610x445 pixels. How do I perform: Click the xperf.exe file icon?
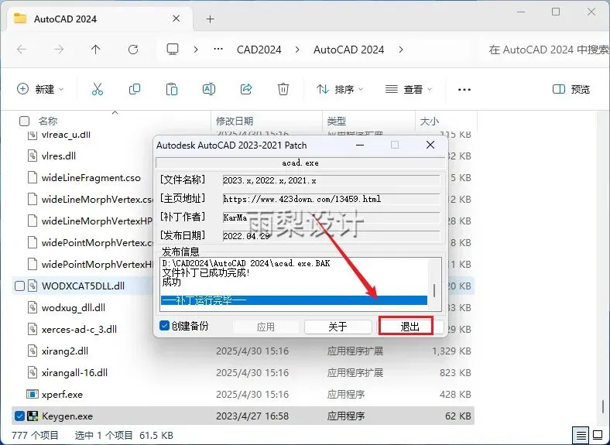point(33,395)
